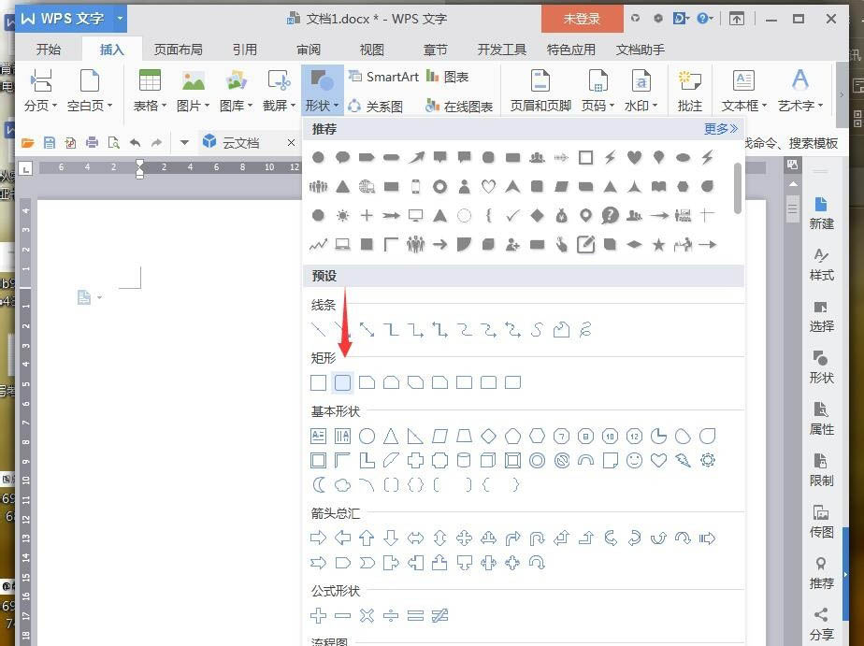Open 页眉和页脚 tool
The width and height of the screenshot is (864, 646).
540,91
